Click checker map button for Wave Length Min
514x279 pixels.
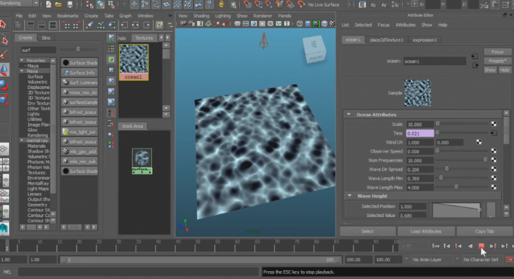tap(494, 178)
